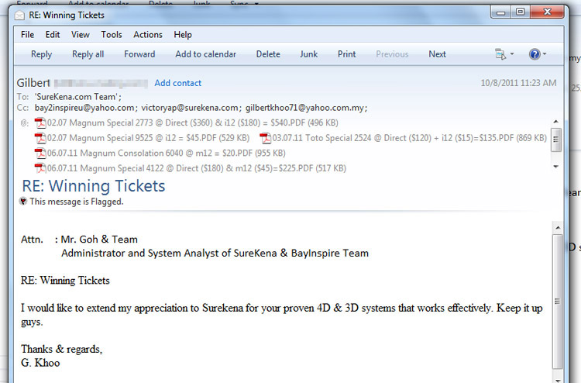Expand the help icon dropdown arrow
The height and width of the screenshot is (383, 581).
point(545,54)
